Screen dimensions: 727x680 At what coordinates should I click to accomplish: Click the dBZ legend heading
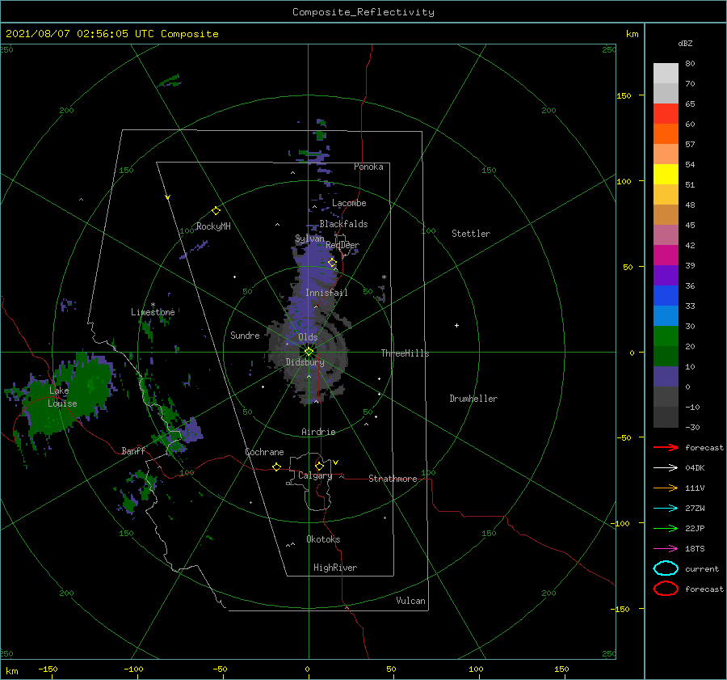click(x=685, y=43)
